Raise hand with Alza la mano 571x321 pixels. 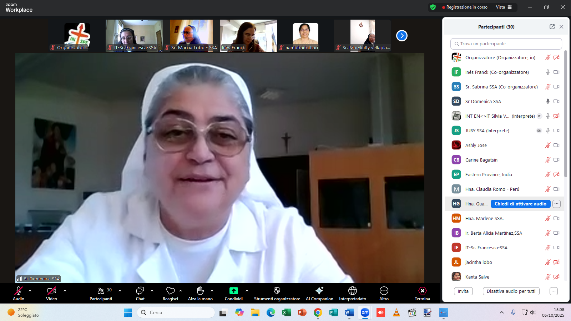[x=200, y=291]
